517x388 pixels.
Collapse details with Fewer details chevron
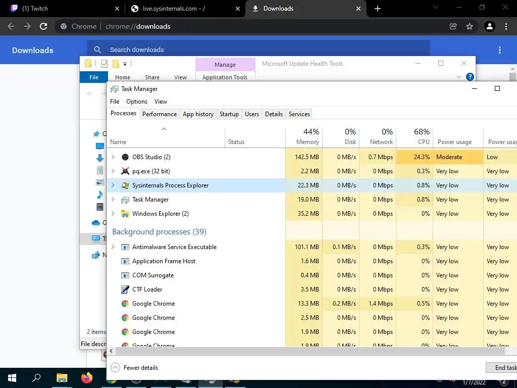point(115,368)
